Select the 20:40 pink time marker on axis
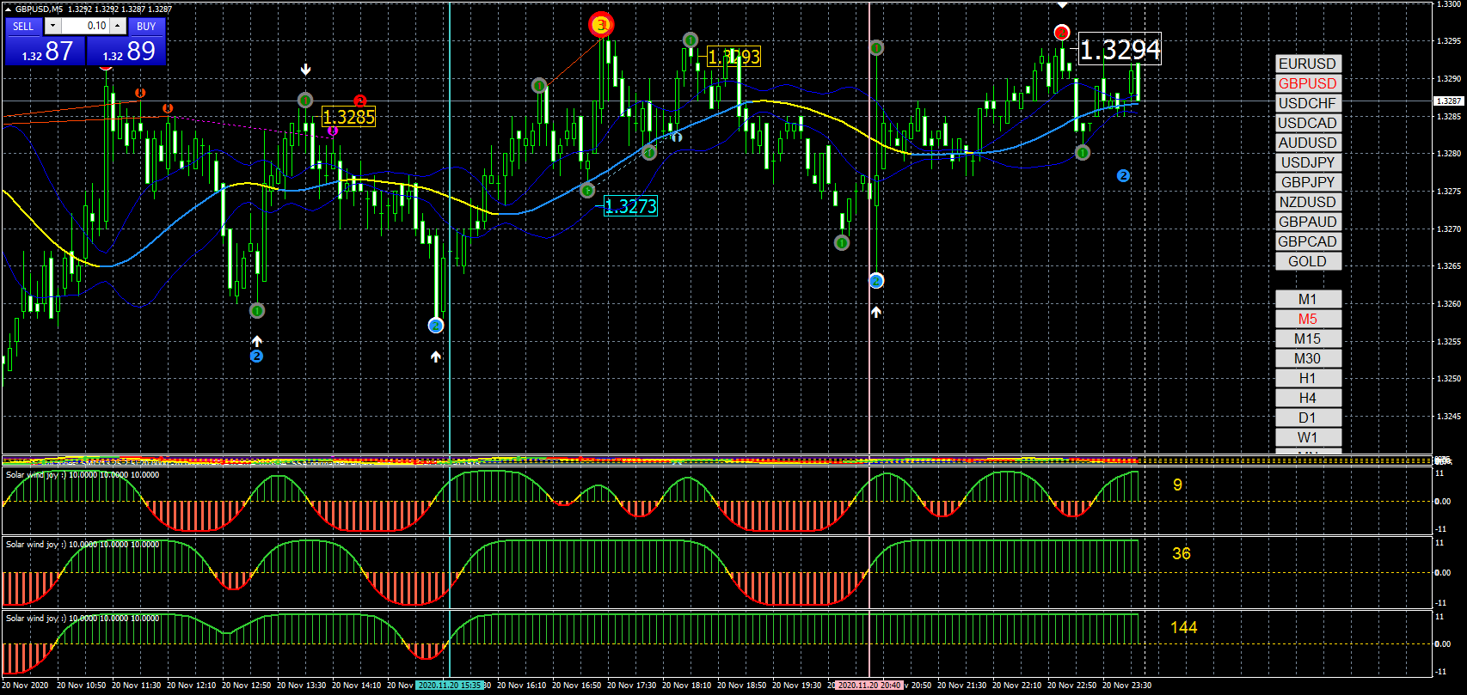 pos(869,686)
